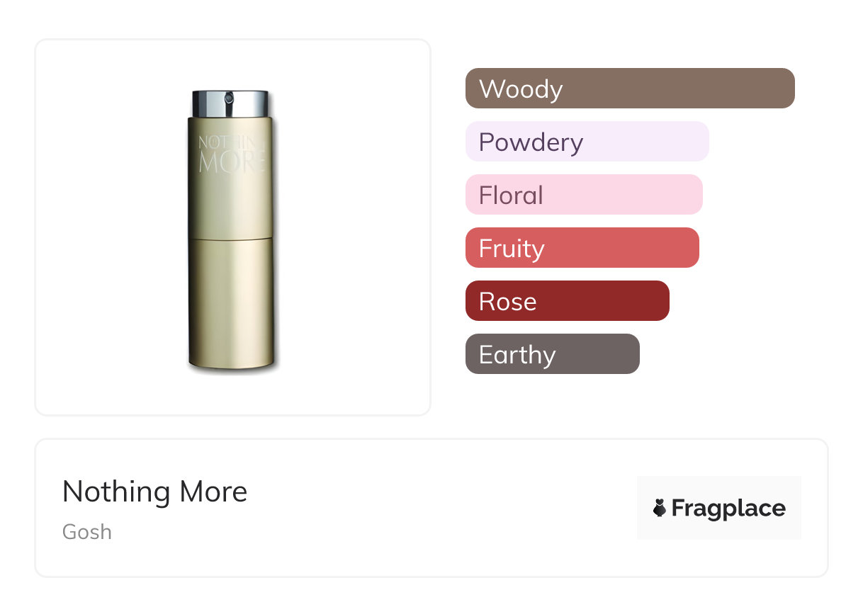Viewport: 863px width, 612px height.
Task: Open the Gosh brand link
Action: tap(86, 532)
